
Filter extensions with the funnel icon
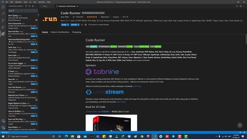(x=26, y=6)
